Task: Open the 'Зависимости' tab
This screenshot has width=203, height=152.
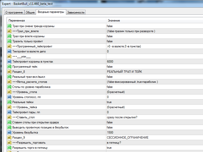Action: coord(76,12)
